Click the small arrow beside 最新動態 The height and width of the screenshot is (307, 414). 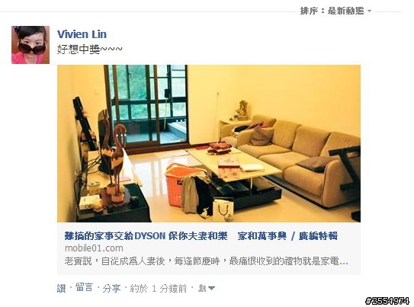tap(369, 11)
